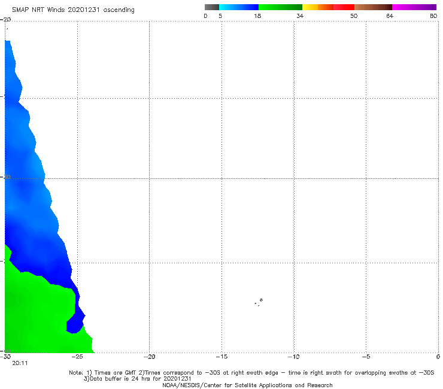Click the '0' longitude label at bottom right
Image resolution: width=443 pixels, height=389 pixels.
pyautogui.click(x=438, y=357)
